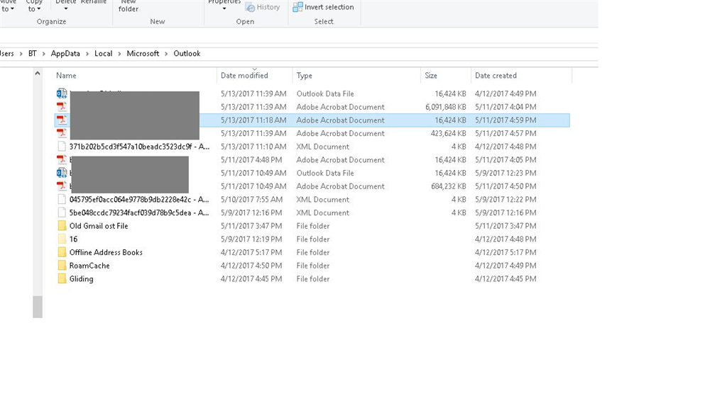Click the Gliding folder icon
This screenshot has width=727, height=408.
[x=62, y=279]
